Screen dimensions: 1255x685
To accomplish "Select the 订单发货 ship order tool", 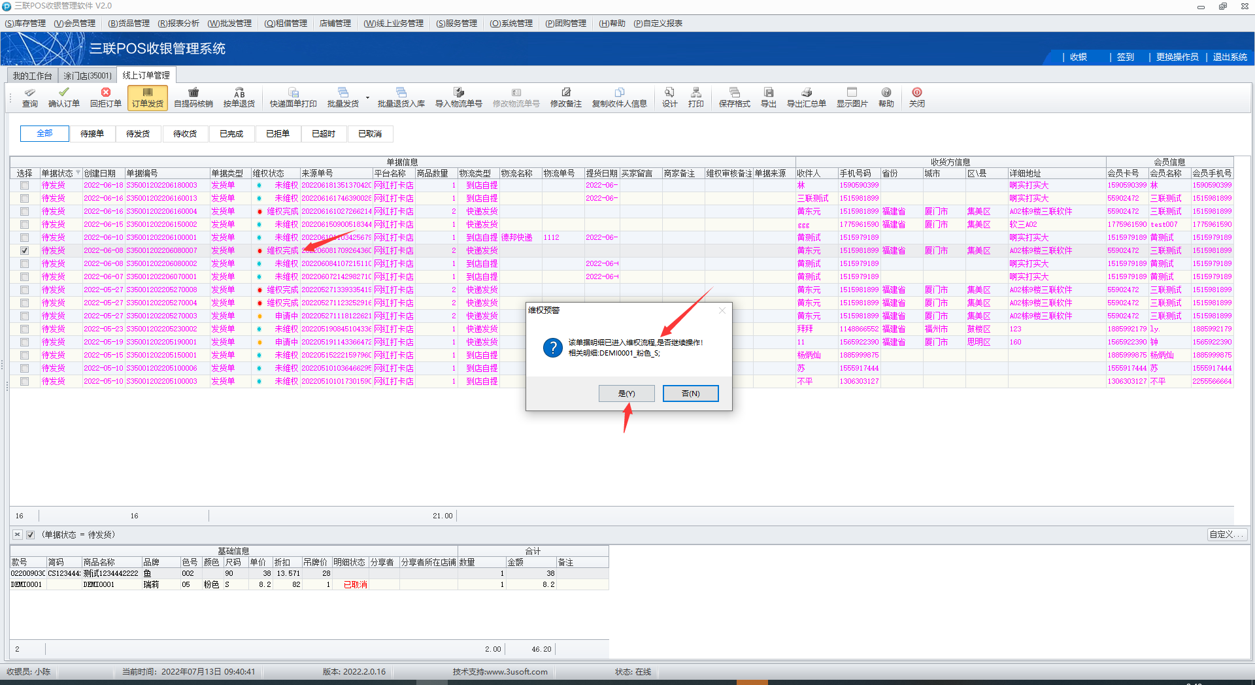I will click(148, 98).
